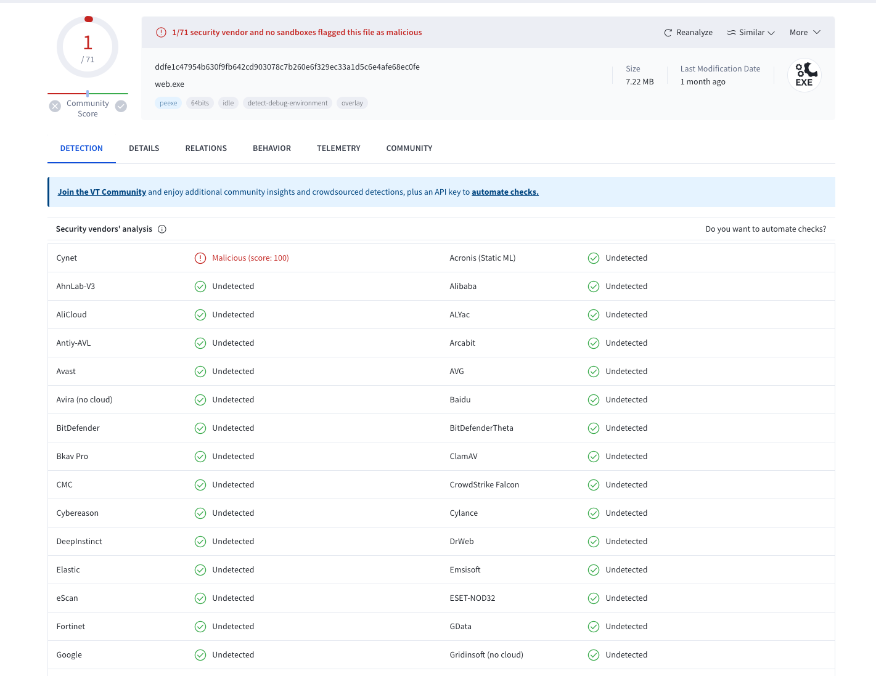Expand the More menu chevron
Image resolution: width=876 pixels, height=676 pixels.
pos(817,32)
